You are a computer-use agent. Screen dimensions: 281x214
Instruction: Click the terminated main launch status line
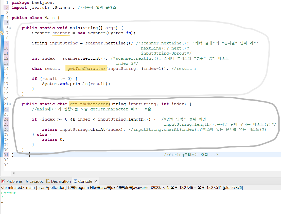[122, 188]
